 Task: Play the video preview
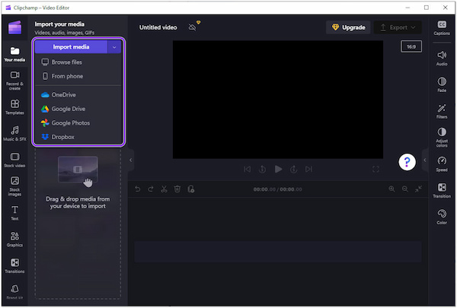278,169
